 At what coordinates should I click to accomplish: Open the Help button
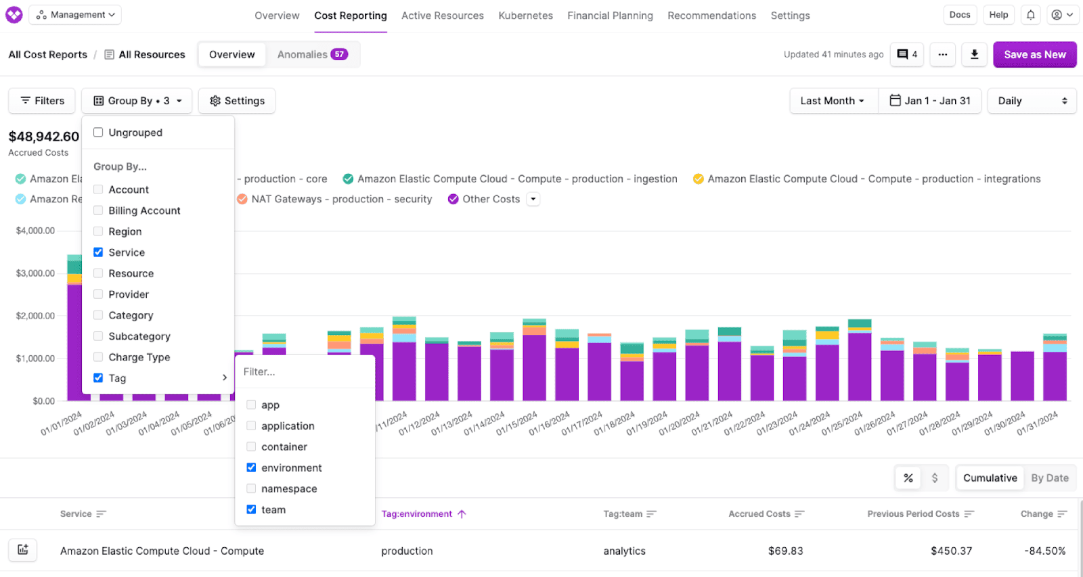[998, 15]
